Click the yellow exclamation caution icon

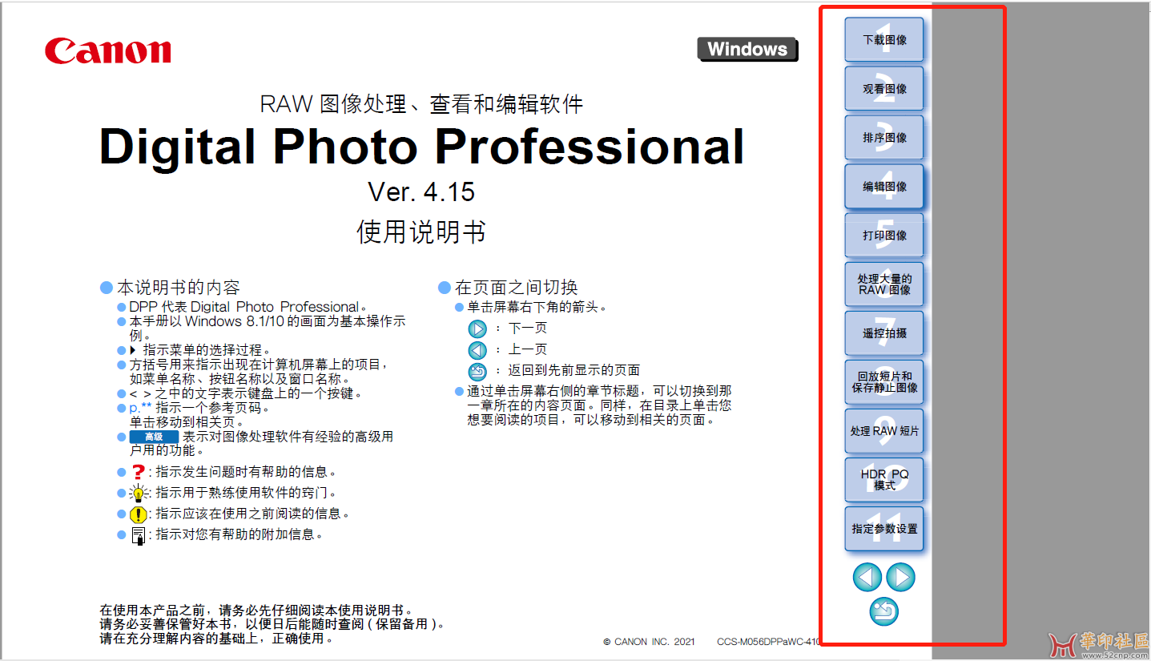coord(138,514)
